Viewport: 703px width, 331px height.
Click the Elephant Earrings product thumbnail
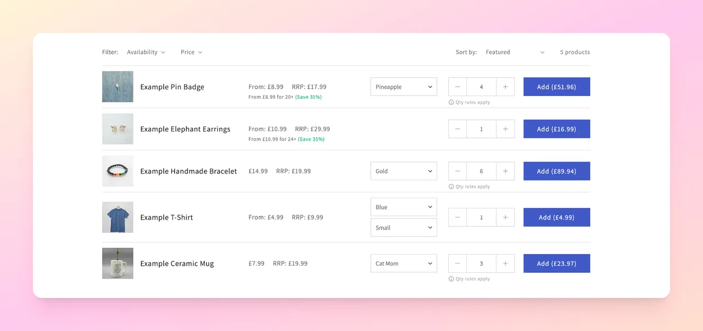coord(118,129)
